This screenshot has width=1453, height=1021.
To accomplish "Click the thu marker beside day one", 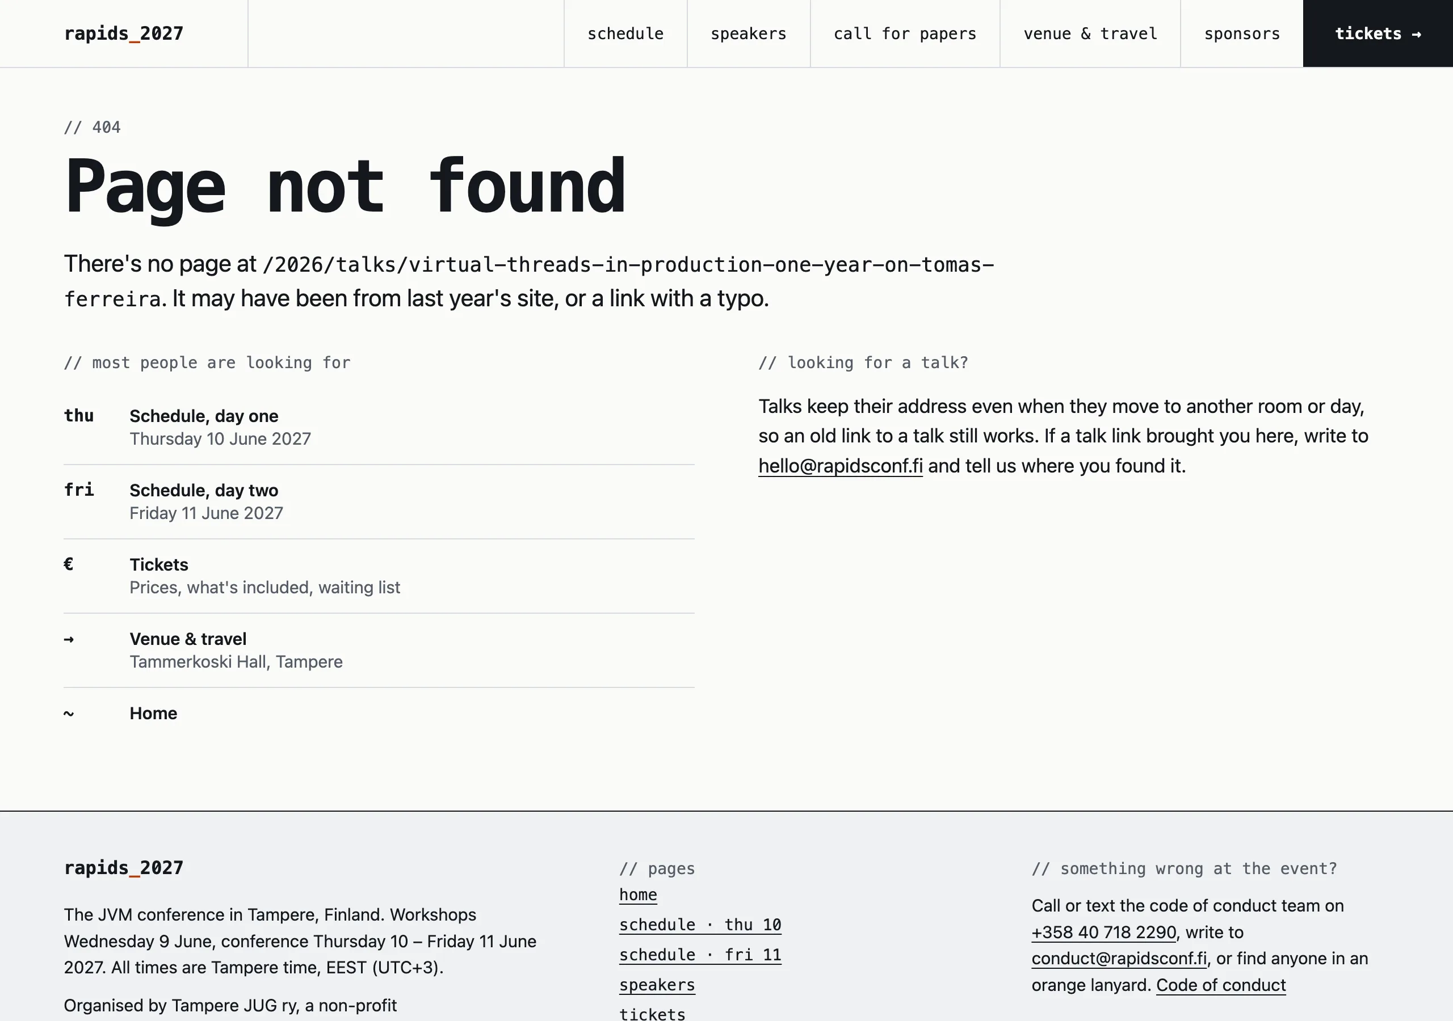I will (x=79, y=416).
